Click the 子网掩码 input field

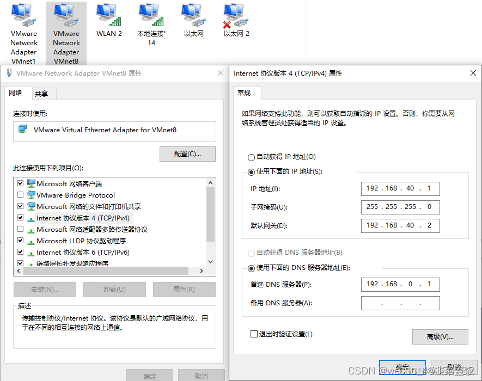tap(400, 207)
